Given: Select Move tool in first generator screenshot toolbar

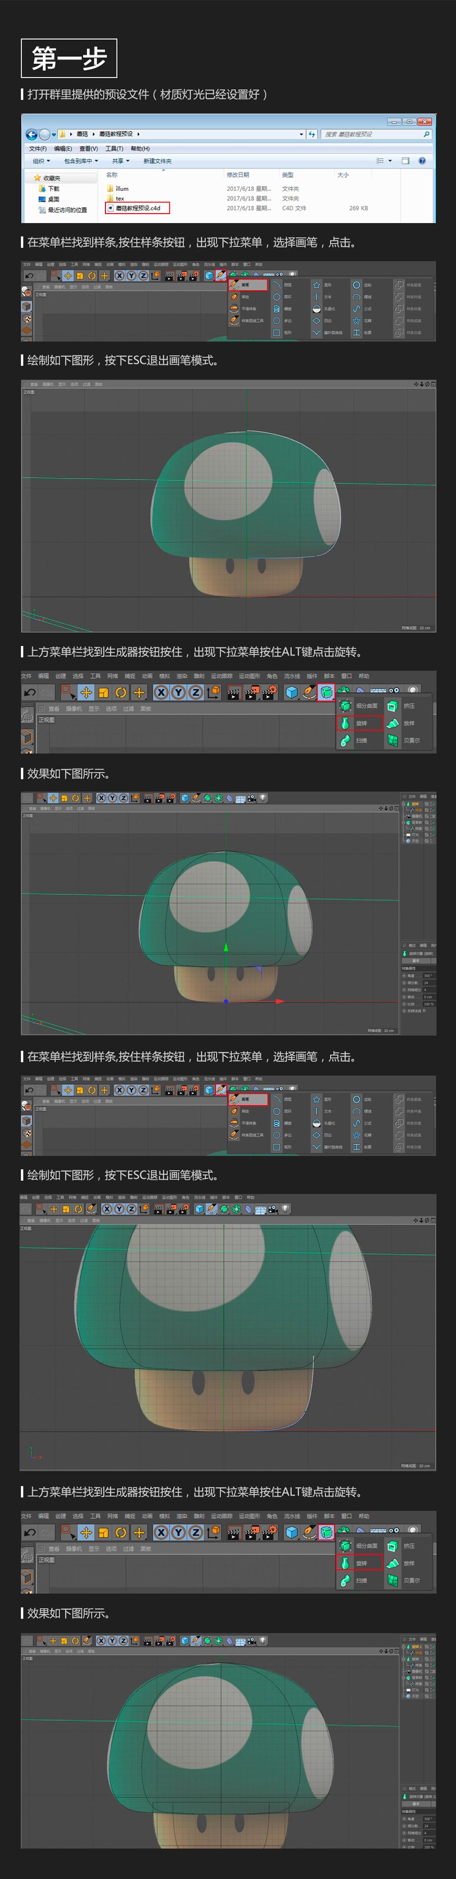Looking at the screenshot, I should pyautogui.click(x=86, y=693).
